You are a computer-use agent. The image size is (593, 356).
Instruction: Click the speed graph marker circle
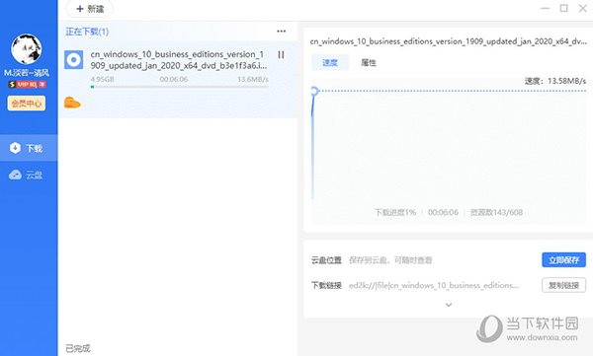pos(314,91)
